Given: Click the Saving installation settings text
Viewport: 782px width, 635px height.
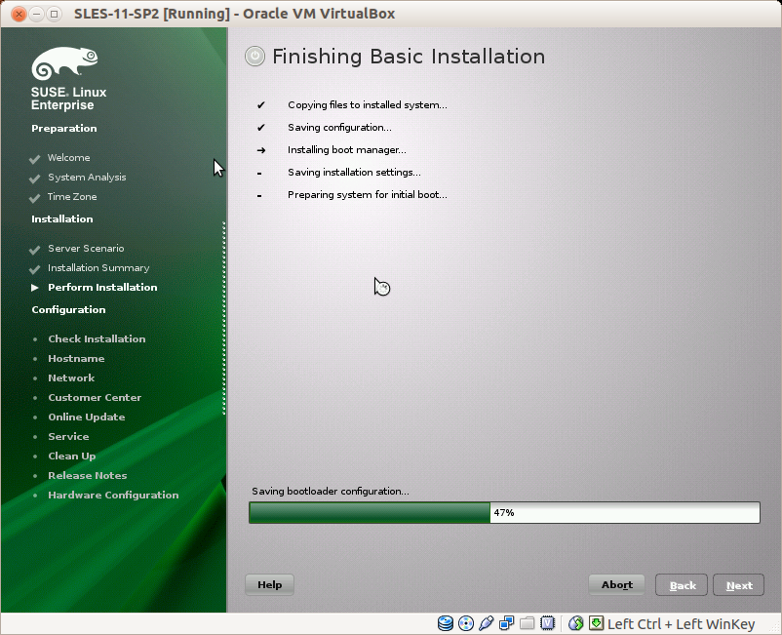Looking at the screenshot, I should [354, 172].
